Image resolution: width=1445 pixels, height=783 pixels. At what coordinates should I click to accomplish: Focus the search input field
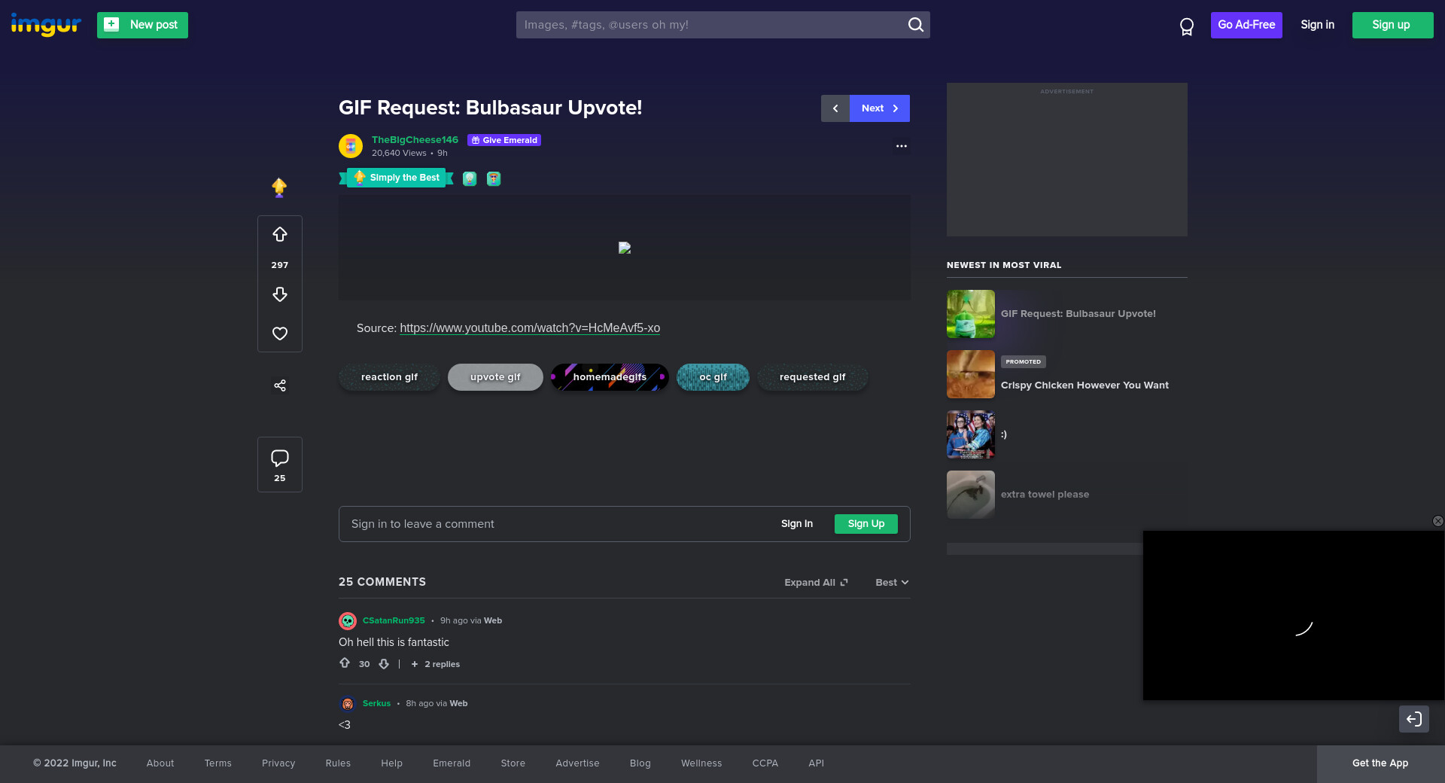tap(711, 25)
